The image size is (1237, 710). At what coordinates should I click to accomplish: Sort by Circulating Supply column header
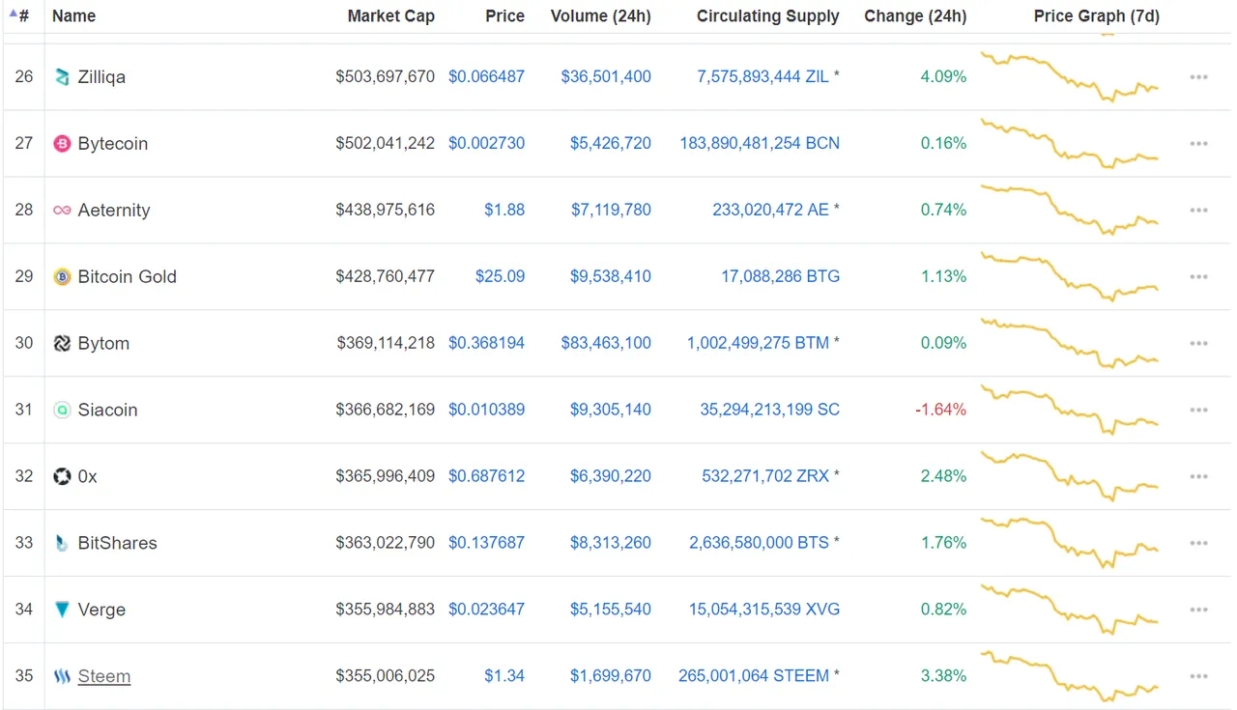tap(768, 16)
